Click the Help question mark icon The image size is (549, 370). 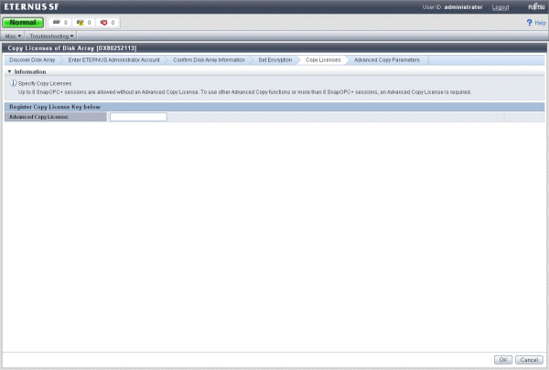pyautogui.click(x=529, y=23)
